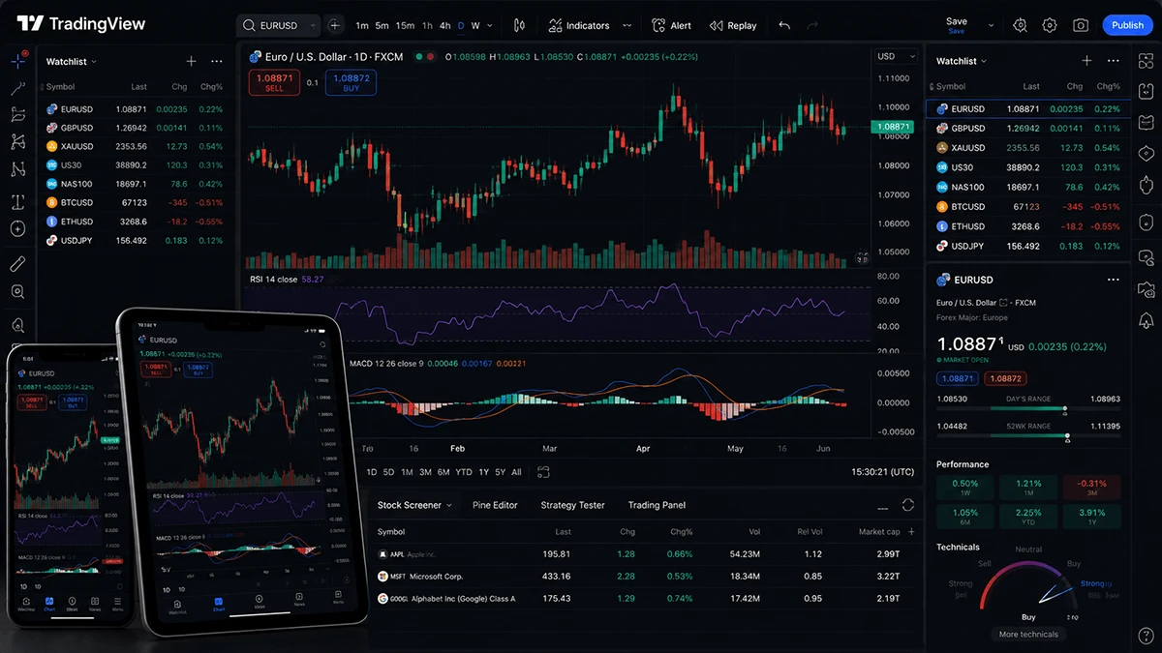The height and width of the screenshot is (653, 1162).
Task: Open the Indicators menu
Action: tap(579, 25)
